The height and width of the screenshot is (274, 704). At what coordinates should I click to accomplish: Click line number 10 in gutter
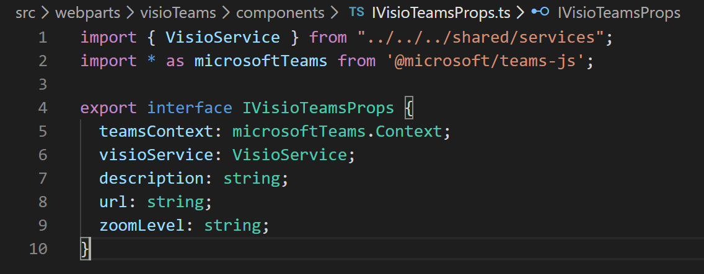(x=38, y=249)
